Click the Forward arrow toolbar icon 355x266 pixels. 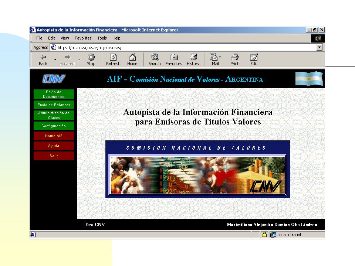pos(67,57)
